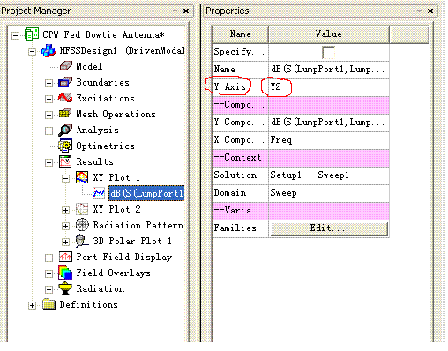The width and height of the screenshot is (448, 351).
Task: Expand the Analysis node
Action: click(x=49, y=131)
